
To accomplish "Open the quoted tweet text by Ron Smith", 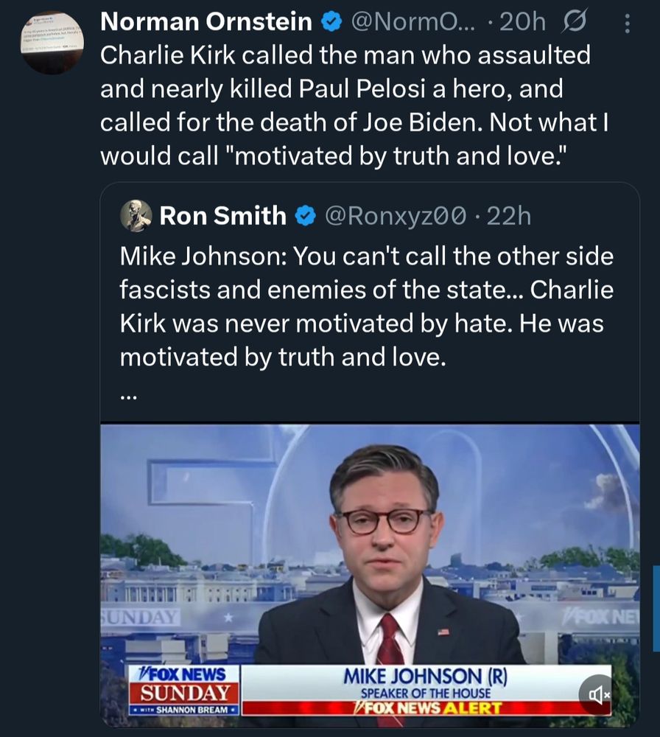I will point(366,307).
